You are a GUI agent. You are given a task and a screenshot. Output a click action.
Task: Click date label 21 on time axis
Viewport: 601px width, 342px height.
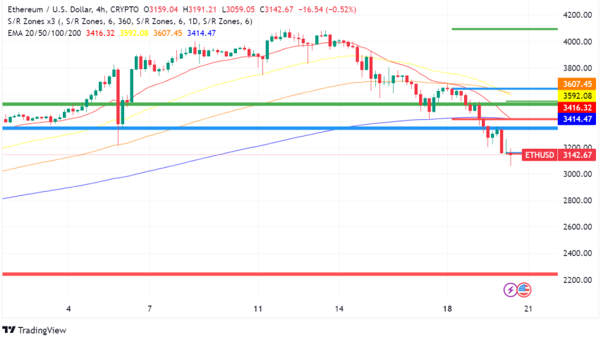pos(528,309)
